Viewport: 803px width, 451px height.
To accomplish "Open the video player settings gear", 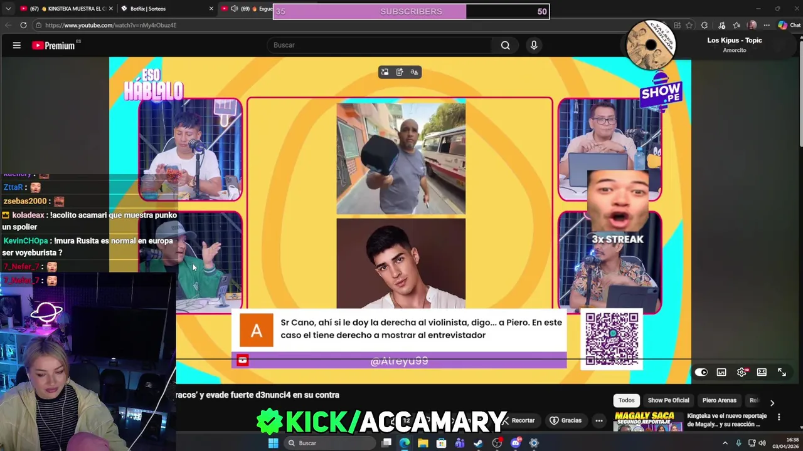I will 742,372.
